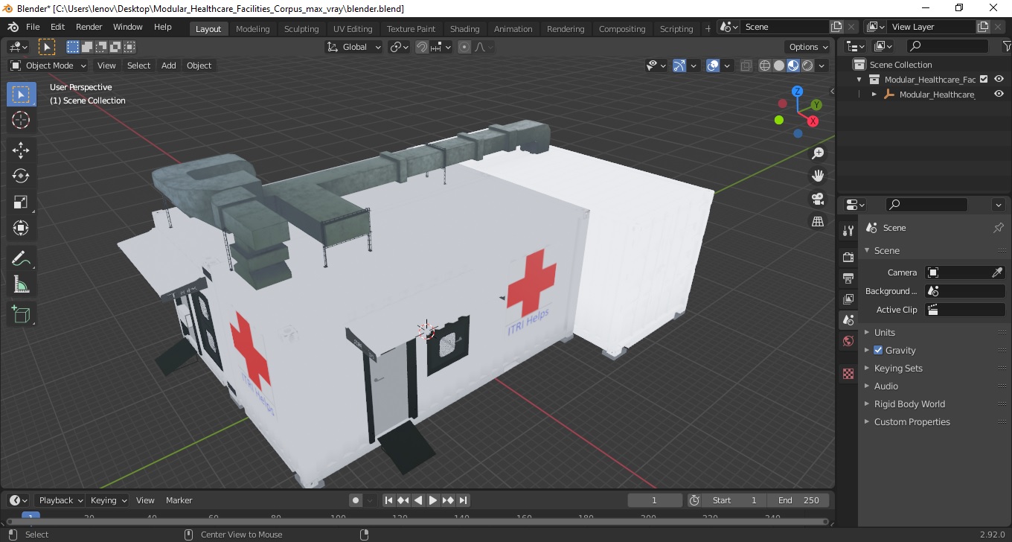Screen dimensions: 1012x542
Task: Expand the Custom Properties panel
Action: pyautogui.click(x=912, y=421)
